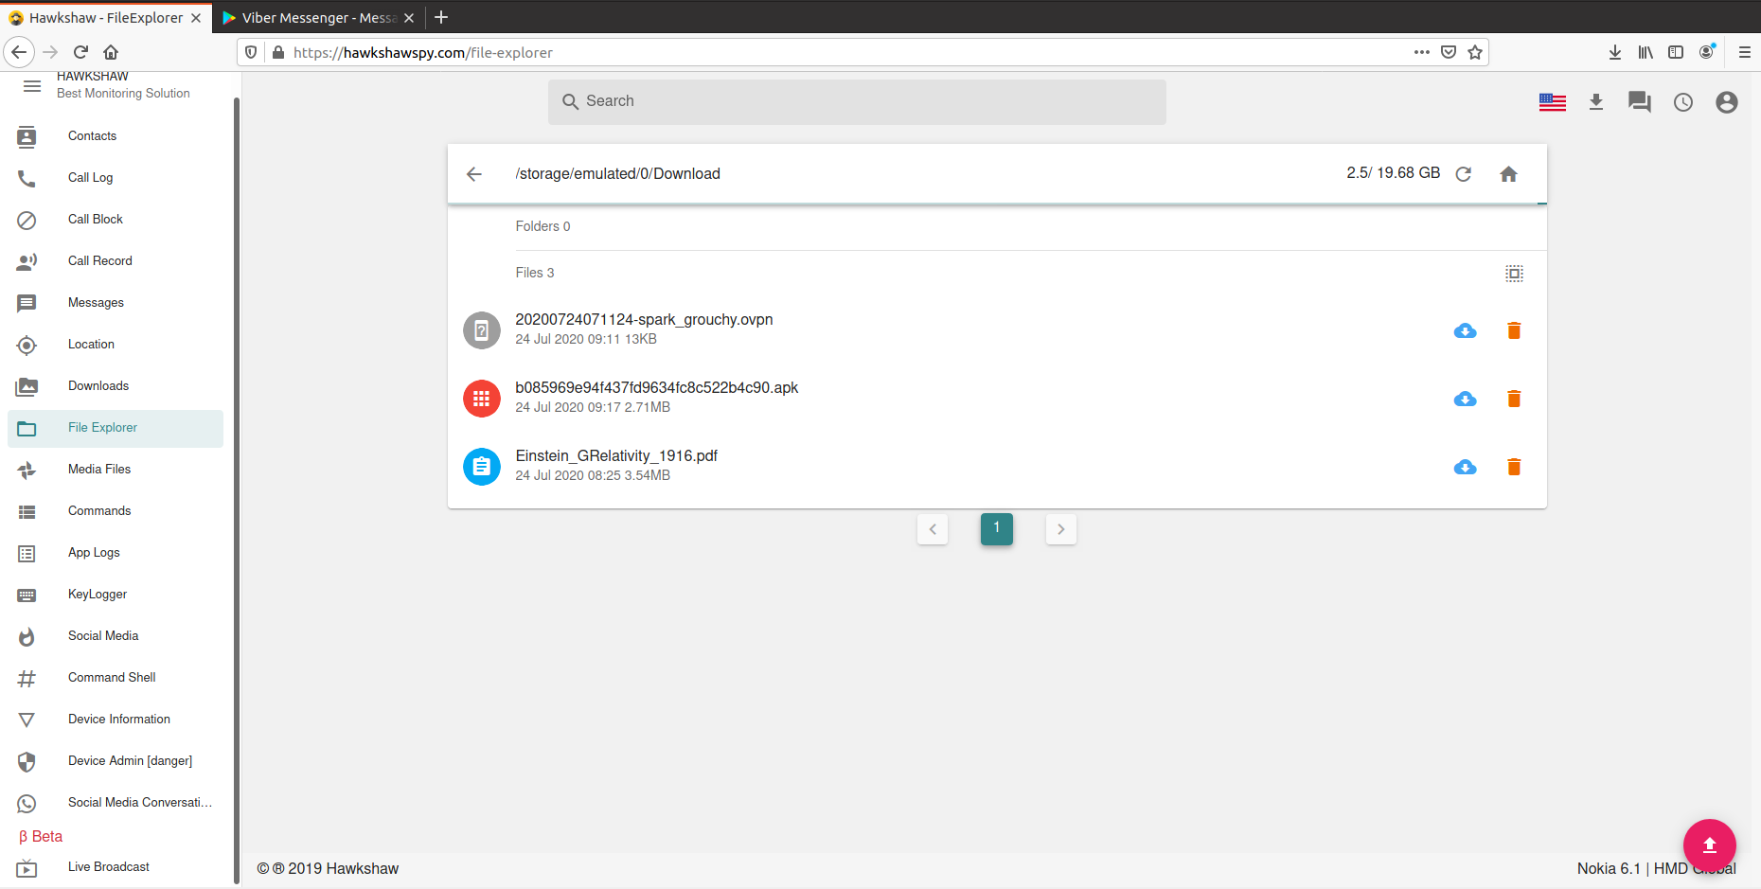
Task: Select file name b085969e94f437fd9634fc8c522b4c90.apk
Action: pos(657,388)
